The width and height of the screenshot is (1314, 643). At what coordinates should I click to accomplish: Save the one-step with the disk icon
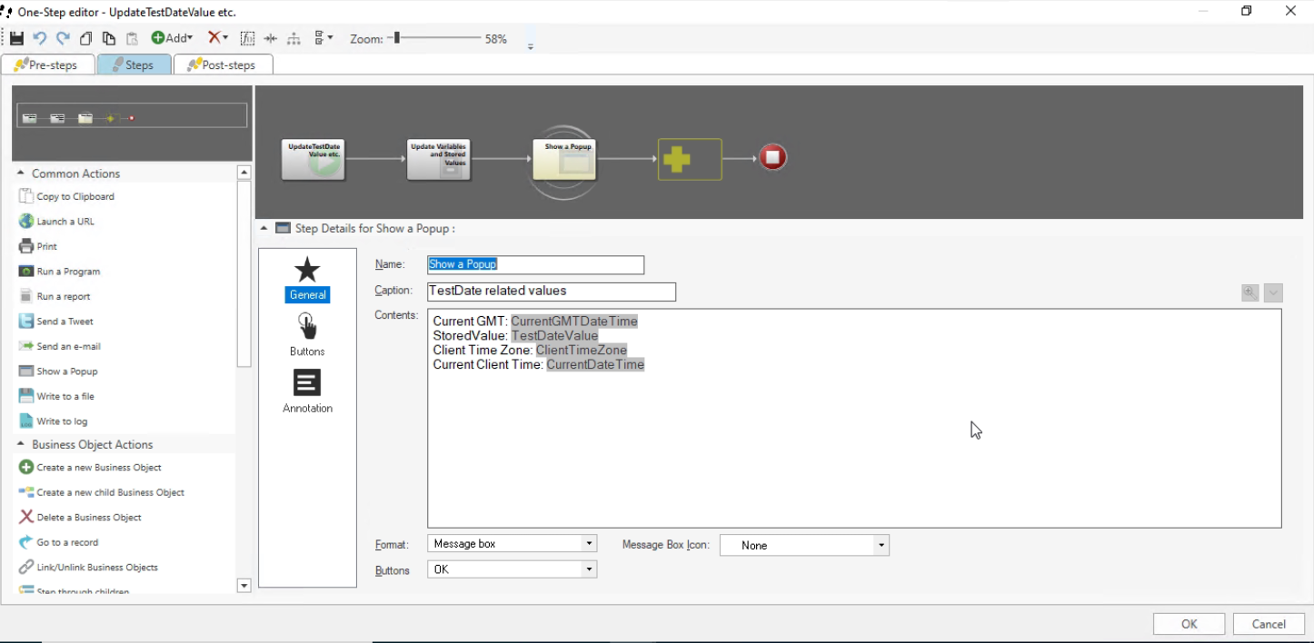15,37
